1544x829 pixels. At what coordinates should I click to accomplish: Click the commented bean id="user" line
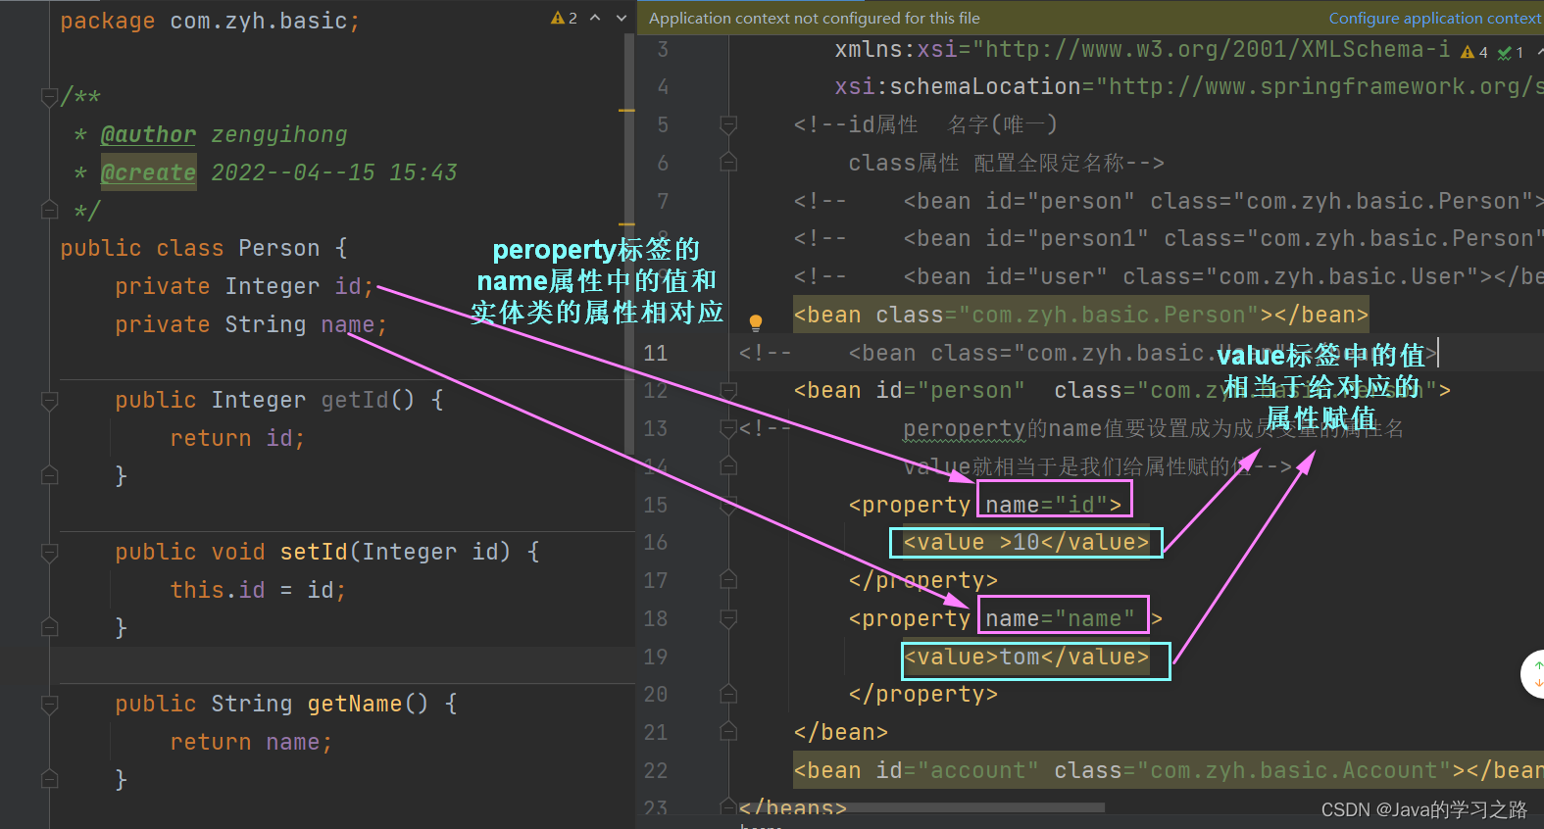click(x=1168, y=276)
